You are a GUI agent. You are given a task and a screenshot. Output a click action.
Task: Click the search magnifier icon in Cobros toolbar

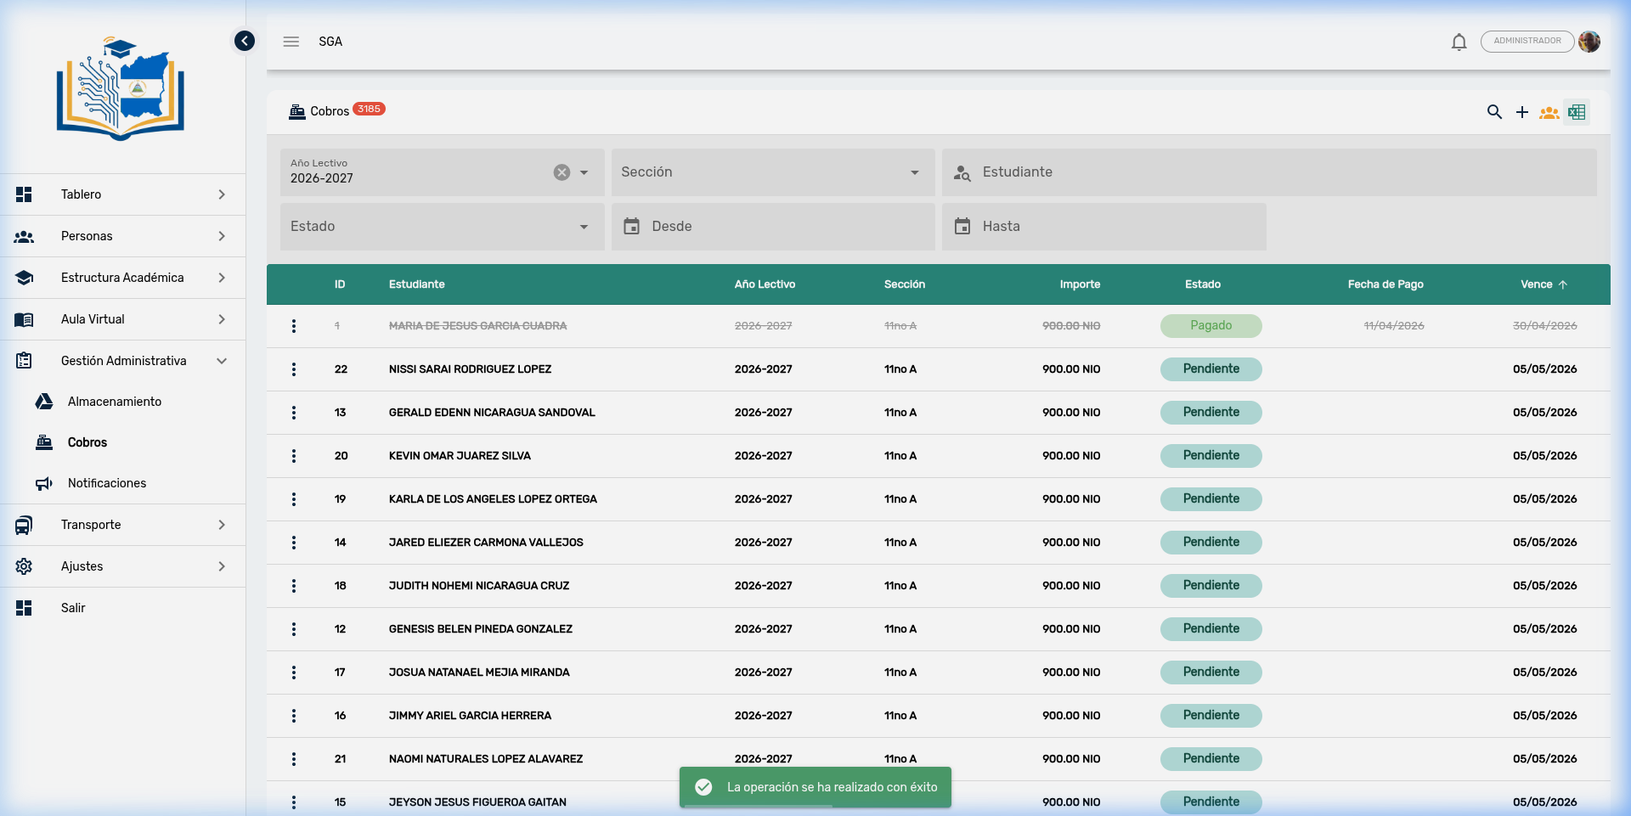pos(1494,112)
